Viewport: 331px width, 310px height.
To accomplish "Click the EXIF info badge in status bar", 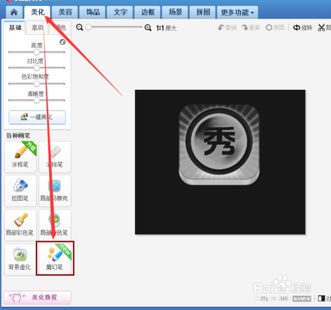I will tap(302, 299).
